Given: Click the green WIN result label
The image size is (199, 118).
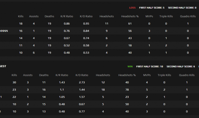Looking at the screenshot, I should tap(130, 66).
